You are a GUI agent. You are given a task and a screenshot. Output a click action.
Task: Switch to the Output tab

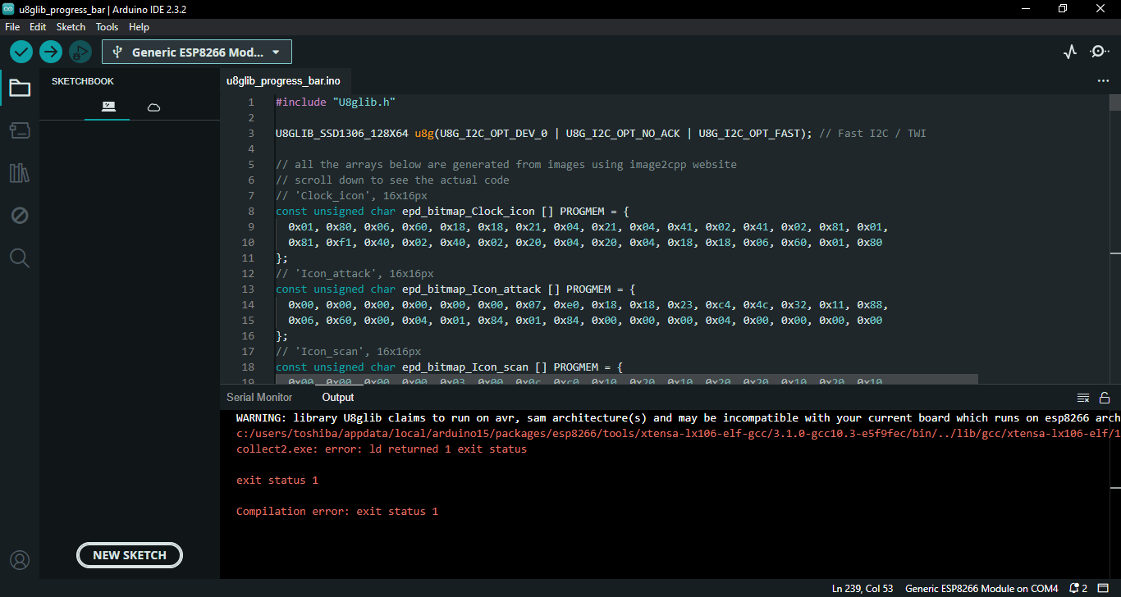(x=338, y=398)
